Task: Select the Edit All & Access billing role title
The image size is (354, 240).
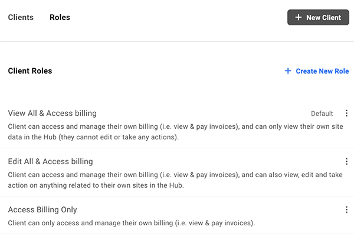Action: pyautogui.click(x=51, y=161)
